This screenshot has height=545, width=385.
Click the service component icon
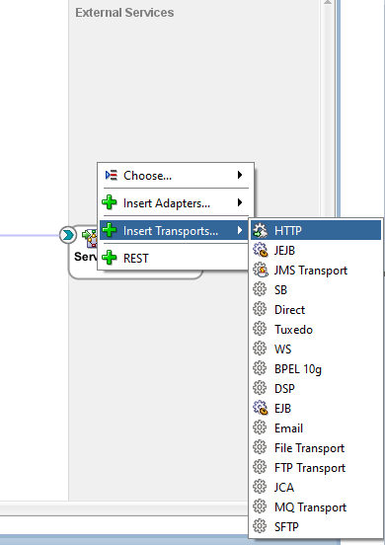pyautogui.click(x=90, y=239)
